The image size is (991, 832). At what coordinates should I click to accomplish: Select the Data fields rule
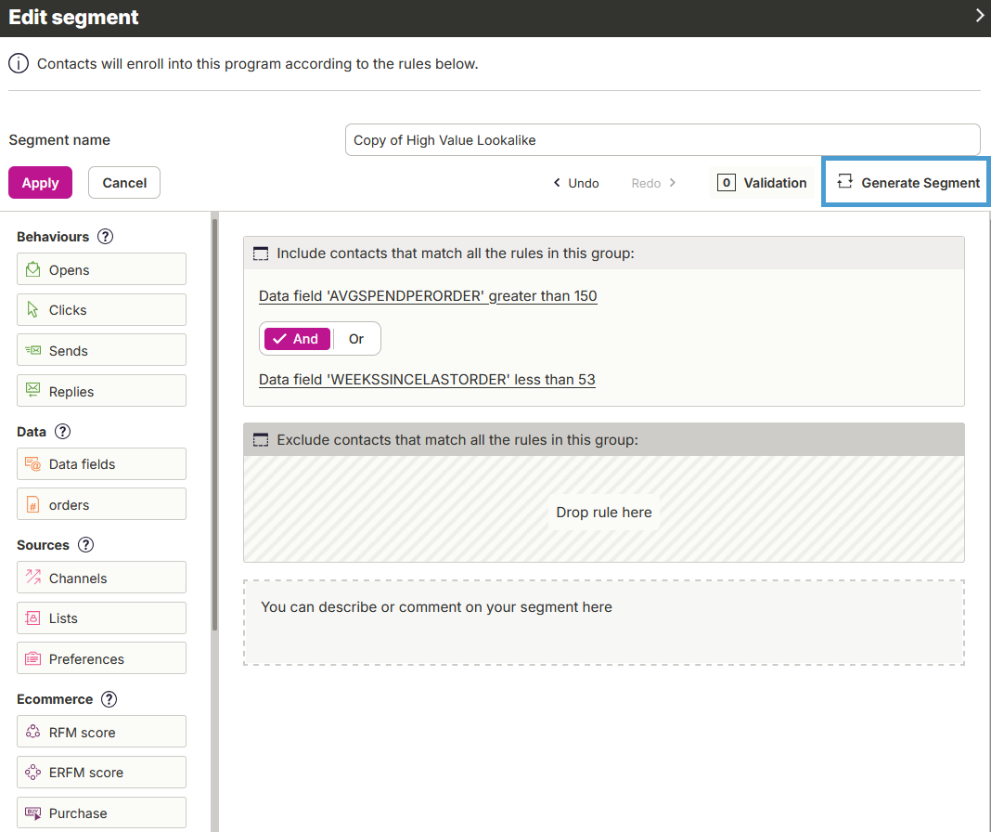pos(101,463)
